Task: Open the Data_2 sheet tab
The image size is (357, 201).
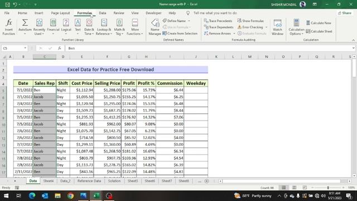Action: (x=65, y=181)
